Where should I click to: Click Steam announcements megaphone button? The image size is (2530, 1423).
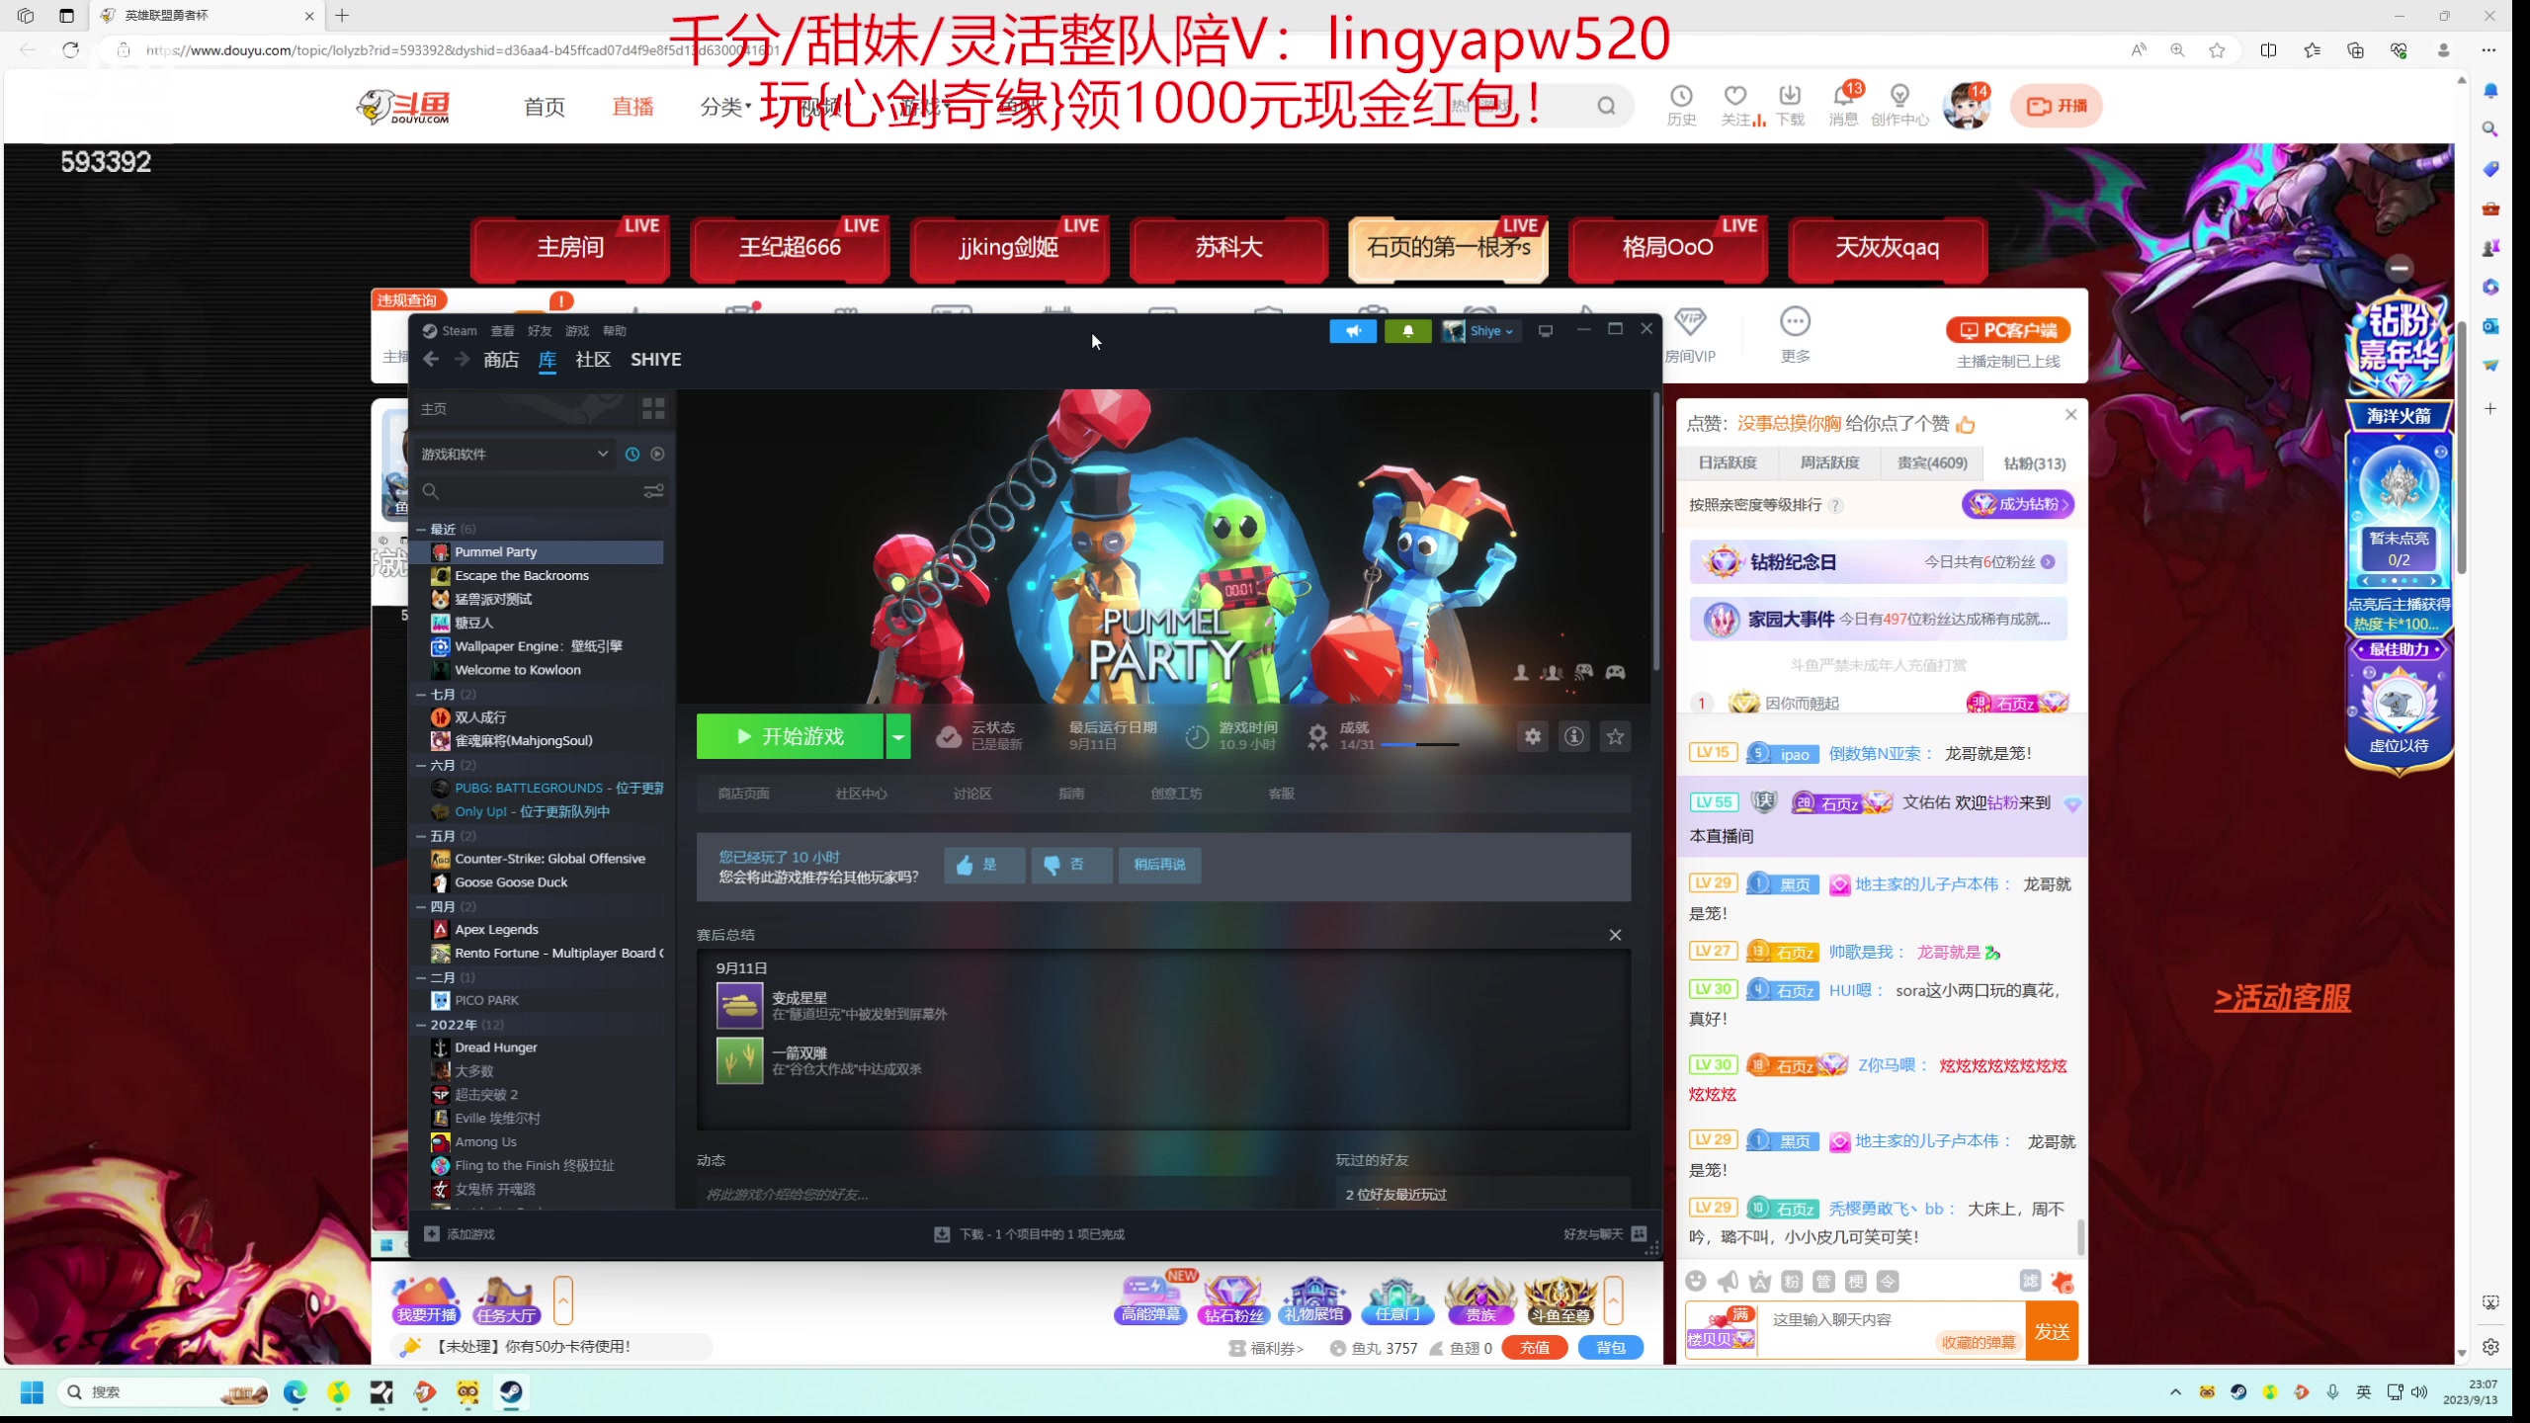[1353, 331]
